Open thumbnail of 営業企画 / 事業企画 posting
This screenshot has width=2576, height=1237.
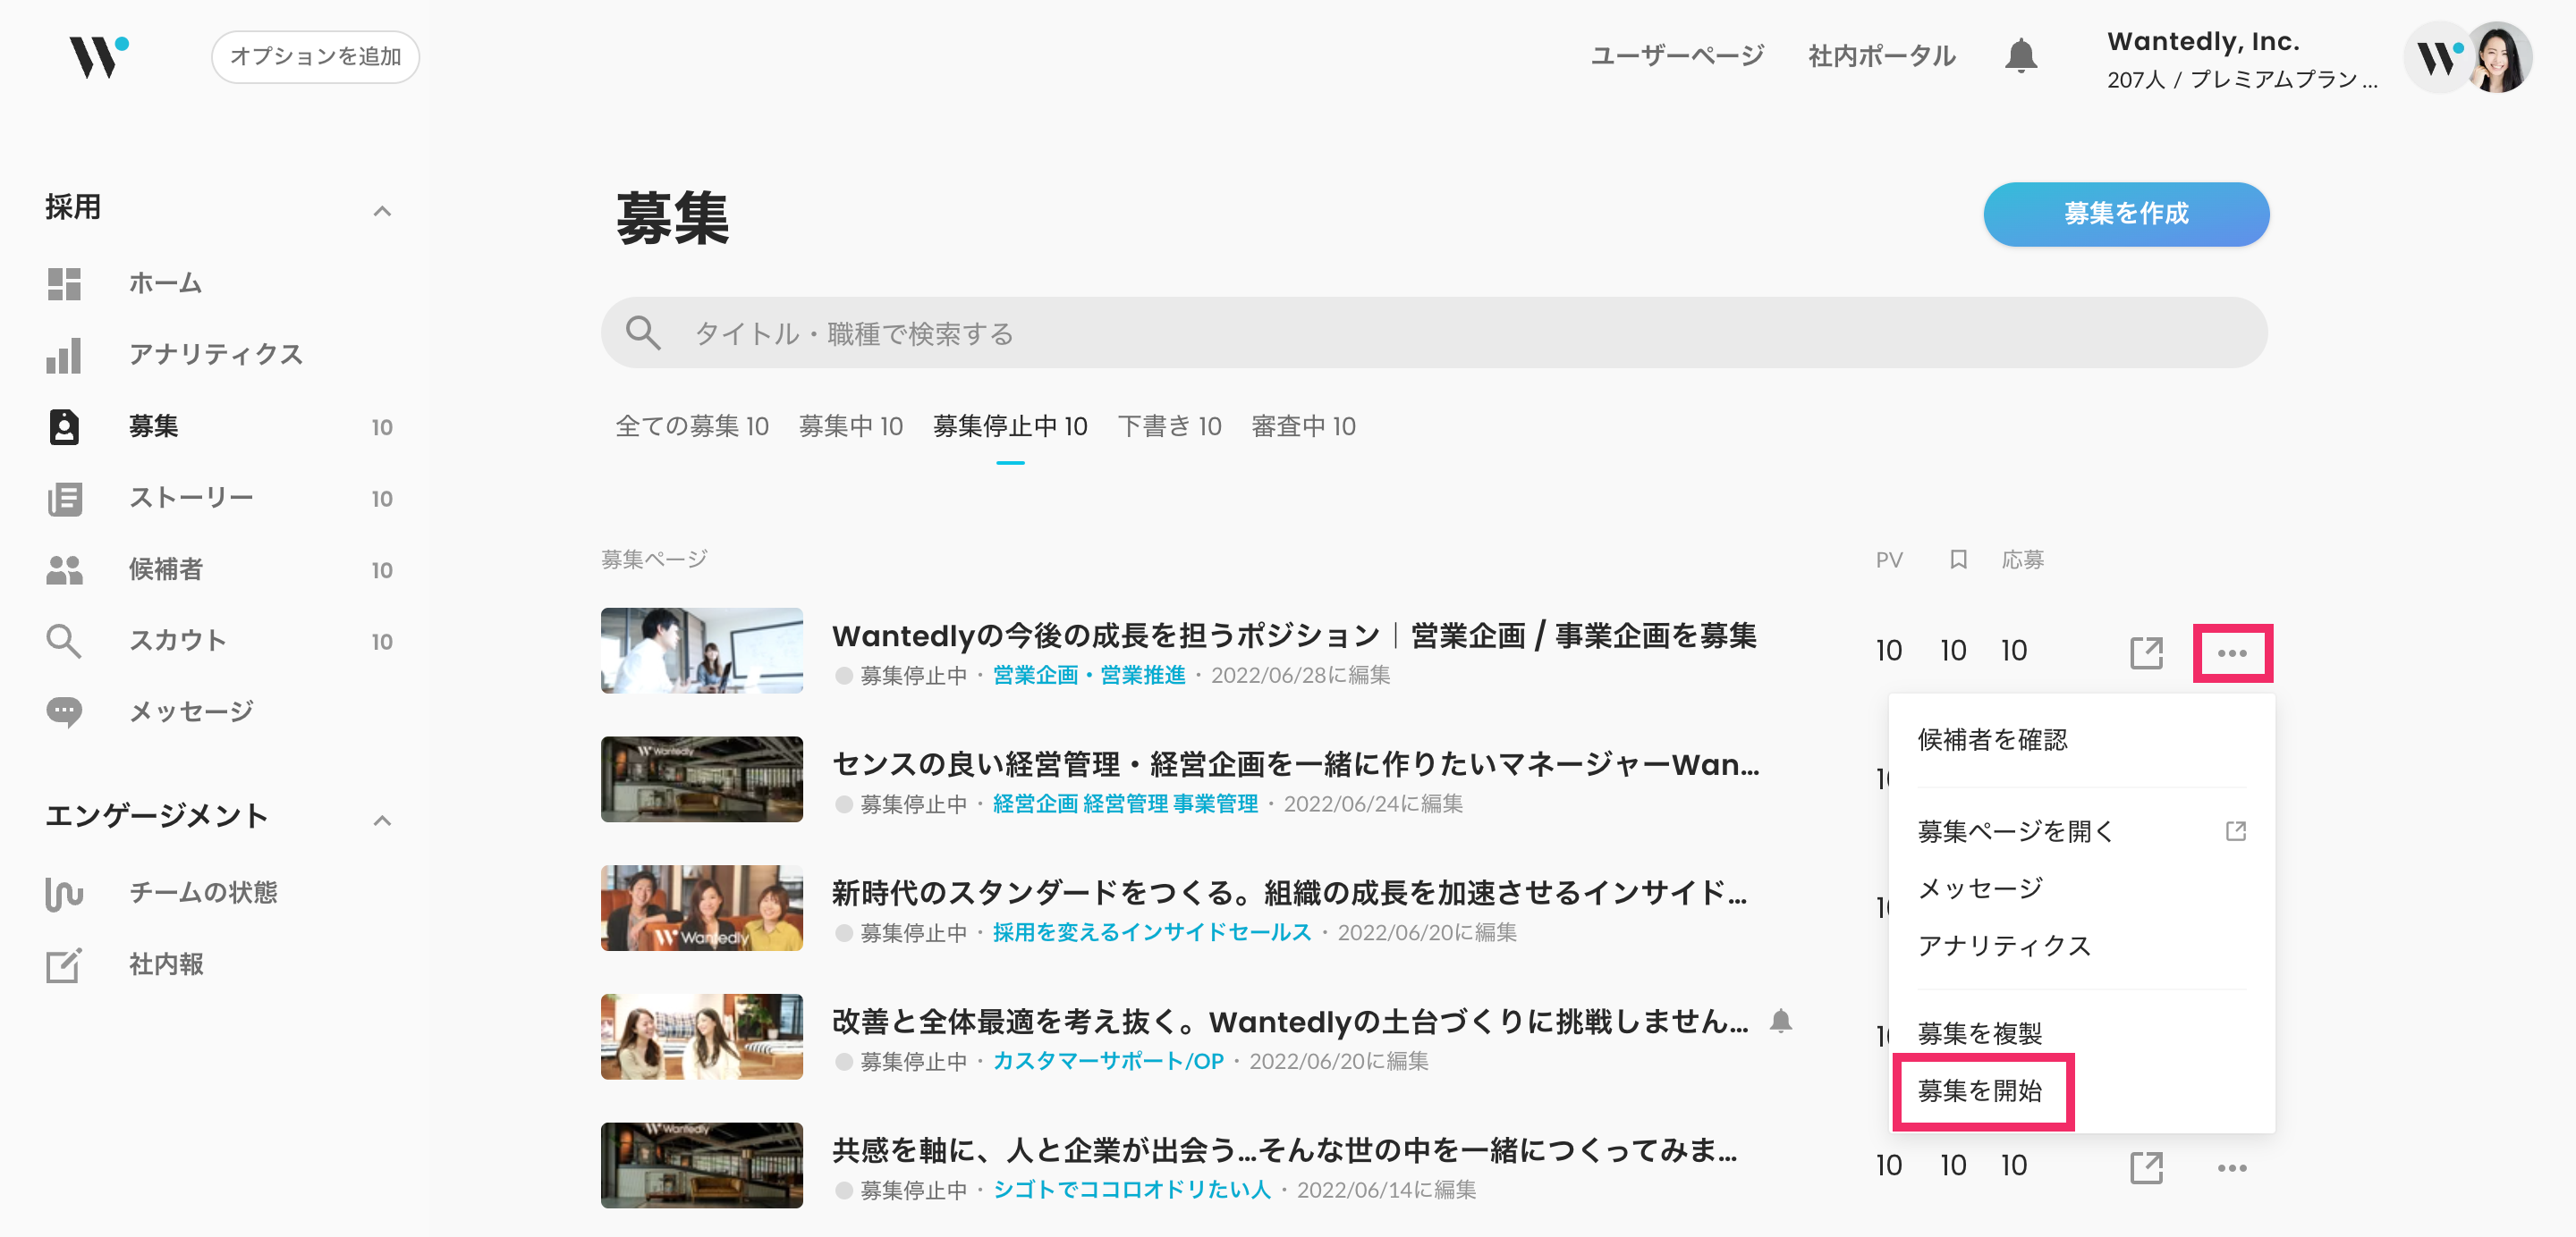click(x=702, y=651)
